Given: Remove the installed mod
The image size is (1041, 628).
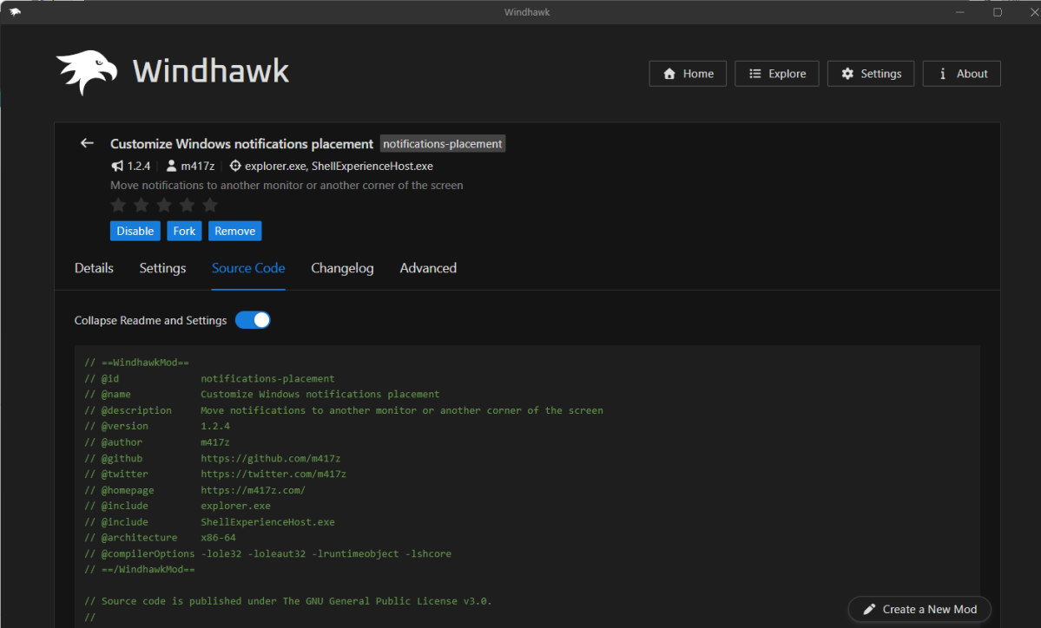Looking at the screenshot, I should pos(235,231).
